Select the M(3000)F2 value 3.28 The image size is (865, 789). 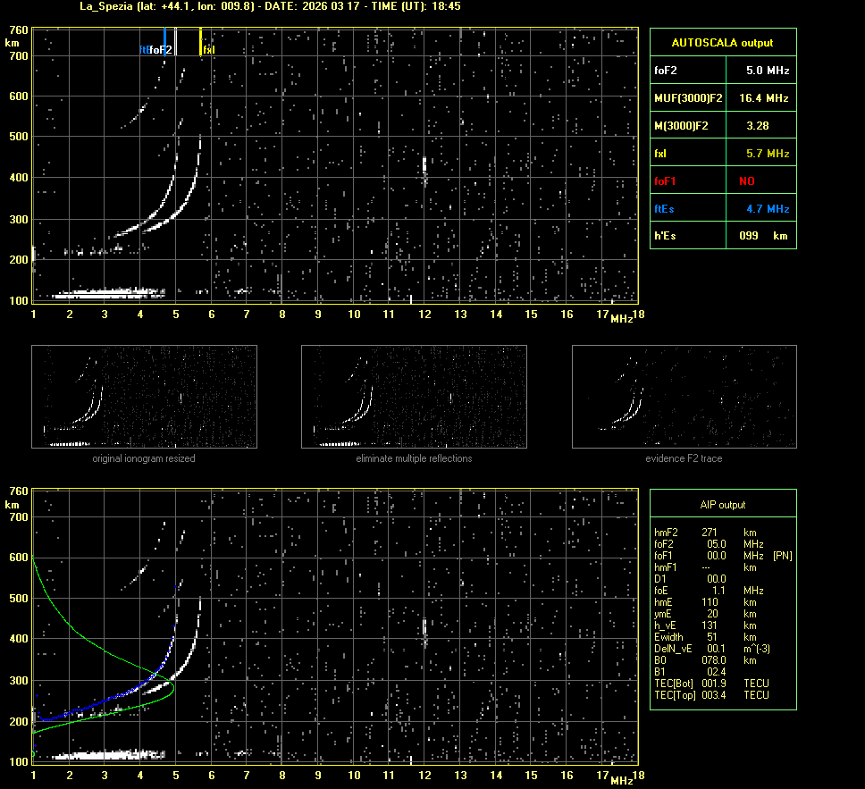(x=758, y=126)
